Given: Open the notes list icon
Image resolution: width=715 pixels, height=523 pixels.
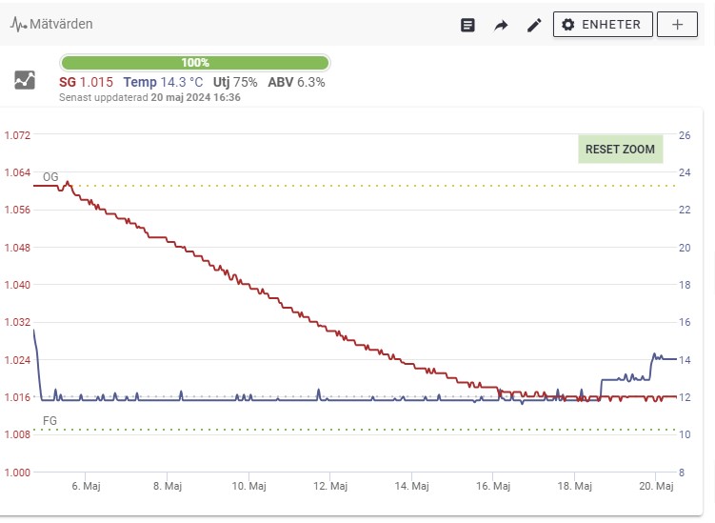Looking at the screenshot, I should coord(467,25).
